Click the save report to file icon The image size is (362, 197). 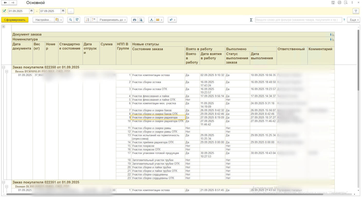click(x=151, y=20)
